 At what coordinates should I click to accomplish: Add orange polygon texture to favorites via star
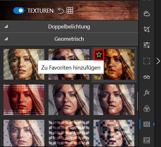click(99, 55)
